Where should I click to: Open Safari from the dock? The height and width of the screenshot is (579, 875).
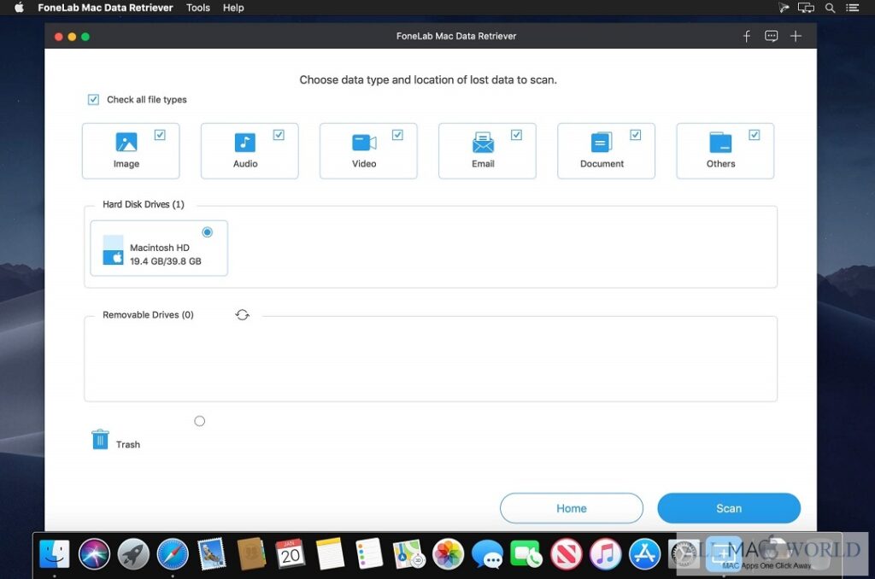coord(173,554)
